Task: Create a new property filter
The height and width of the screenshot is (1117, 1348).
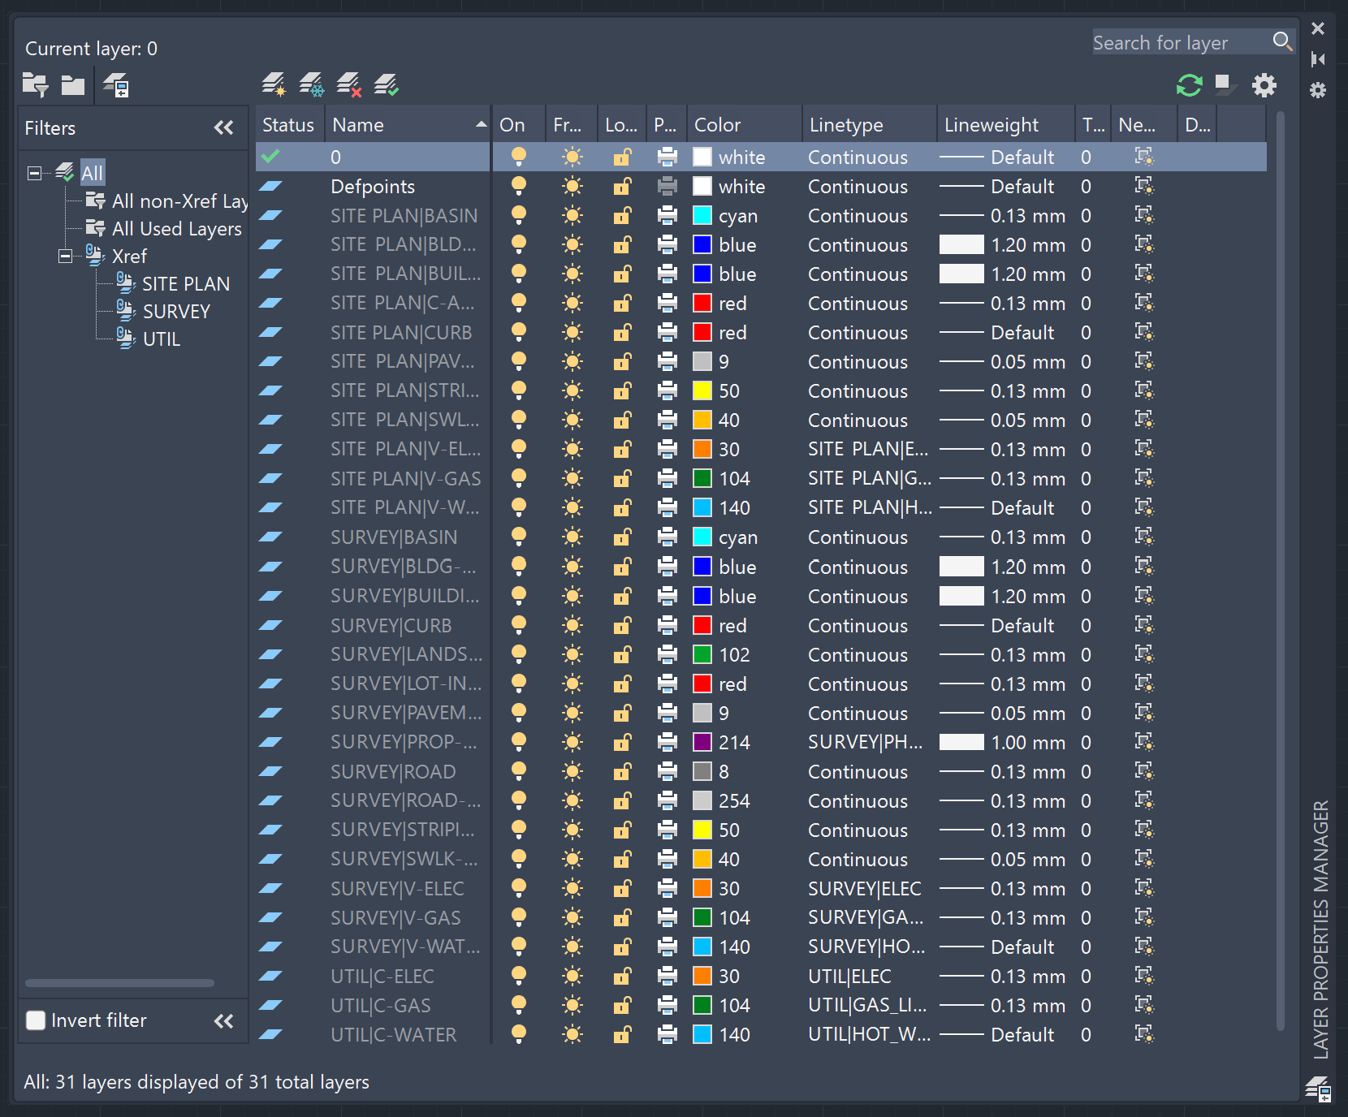Action: [x=35, y=84]
